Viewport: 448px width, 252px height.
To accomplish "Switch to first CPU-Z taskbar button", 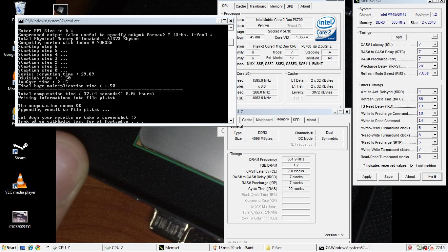I will [76, 248].
